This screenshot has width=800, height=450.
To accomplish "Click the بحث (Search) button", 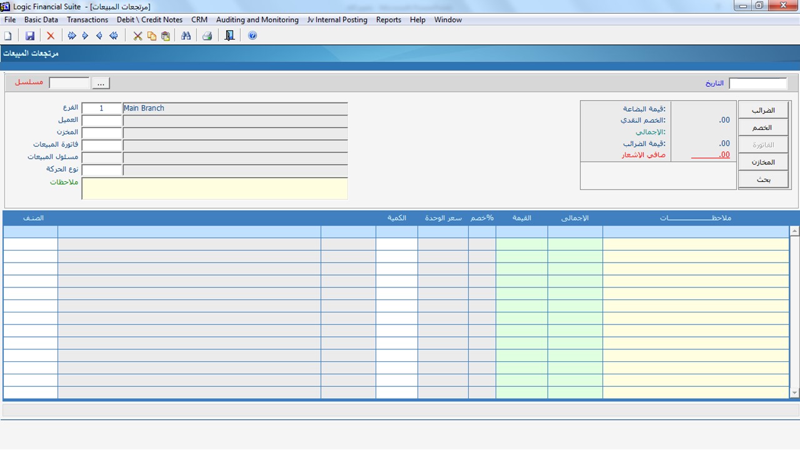I will point(763,179).
